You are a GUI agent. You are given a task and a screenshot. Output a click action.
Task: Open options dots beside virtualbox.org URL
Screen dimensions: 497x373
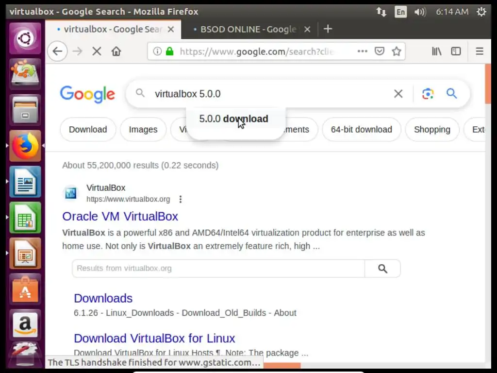[x=181, y=199]
